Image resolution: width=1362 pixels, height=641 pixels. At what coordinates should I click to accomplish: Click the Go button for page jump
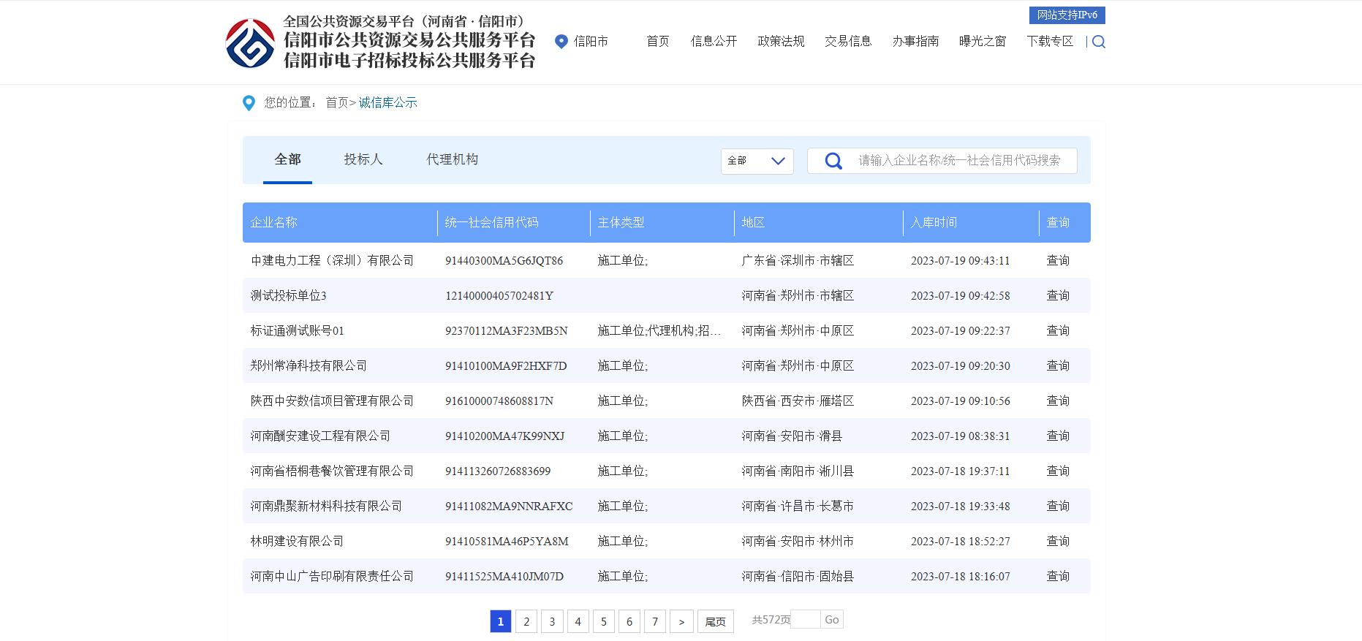coord(831,620)
